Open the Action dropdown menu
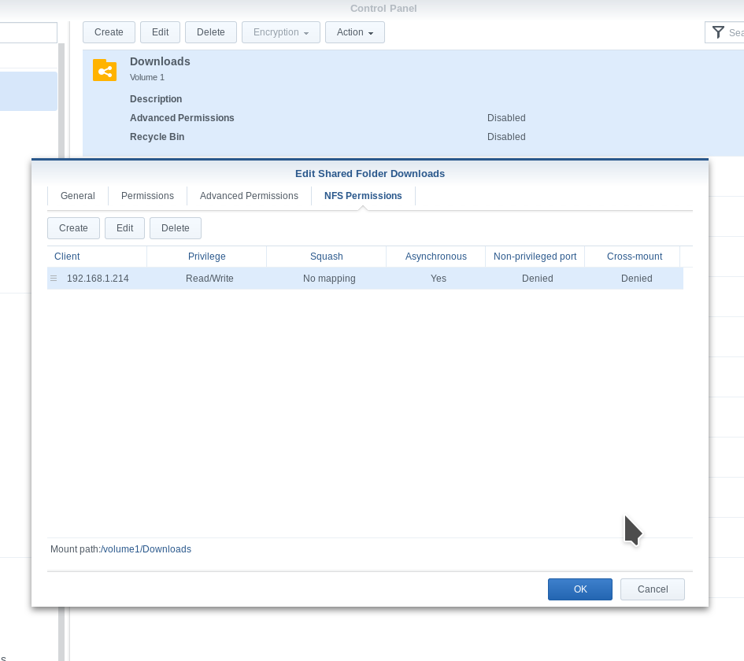 pyautogui.click(x=355, y=32)
